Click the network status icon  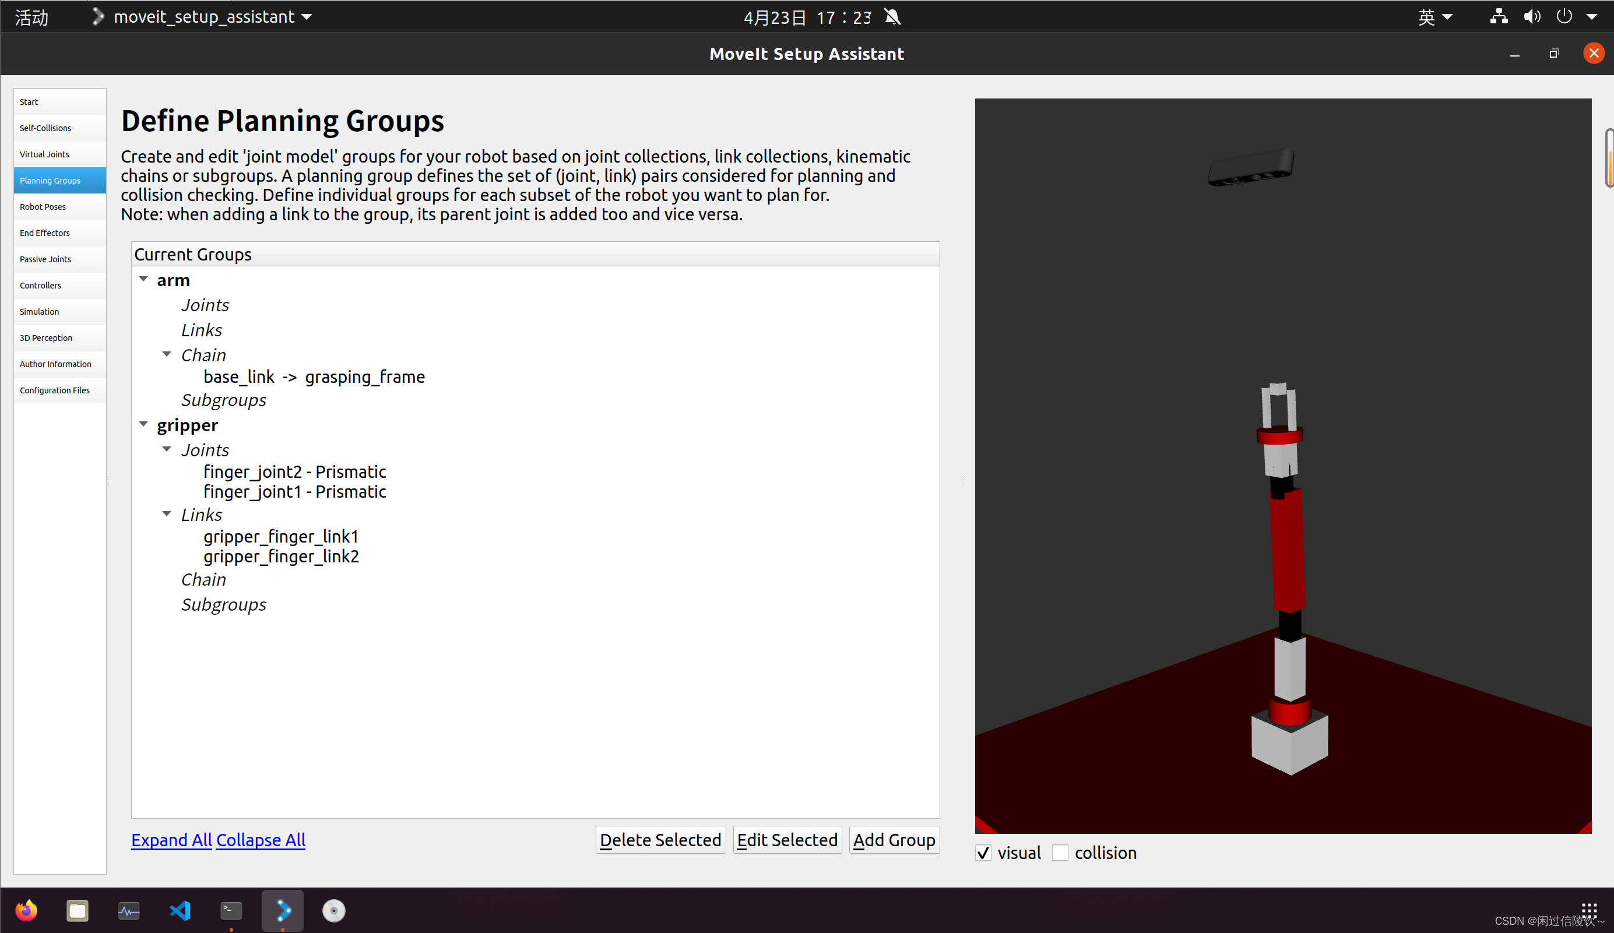(1498, 17)
